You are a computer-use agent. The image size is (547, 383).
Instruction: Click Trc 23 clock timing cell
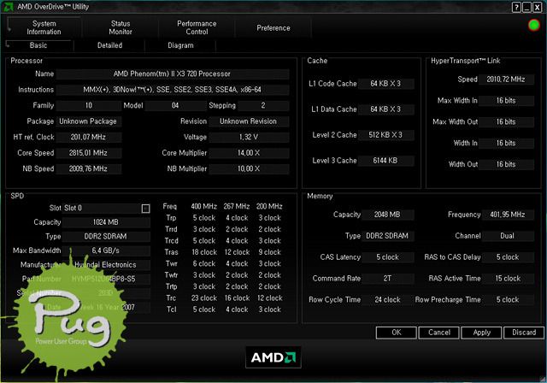coord(204,298)
